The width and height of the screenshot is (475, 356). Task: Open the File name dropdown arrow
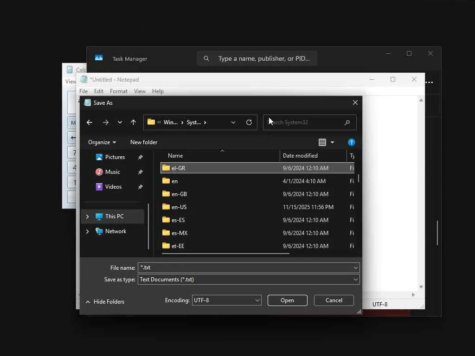coord(356,267)
